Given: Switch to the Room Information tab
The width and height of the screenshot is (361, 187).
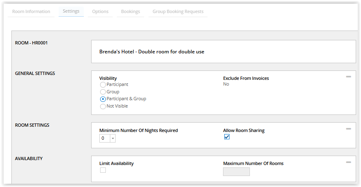Looking at the screenshot, I should (31, 11).
